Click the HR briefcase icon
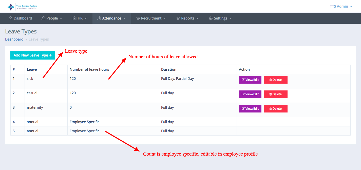The height and width of the screenshot is (170, 361). coord(74,18)
